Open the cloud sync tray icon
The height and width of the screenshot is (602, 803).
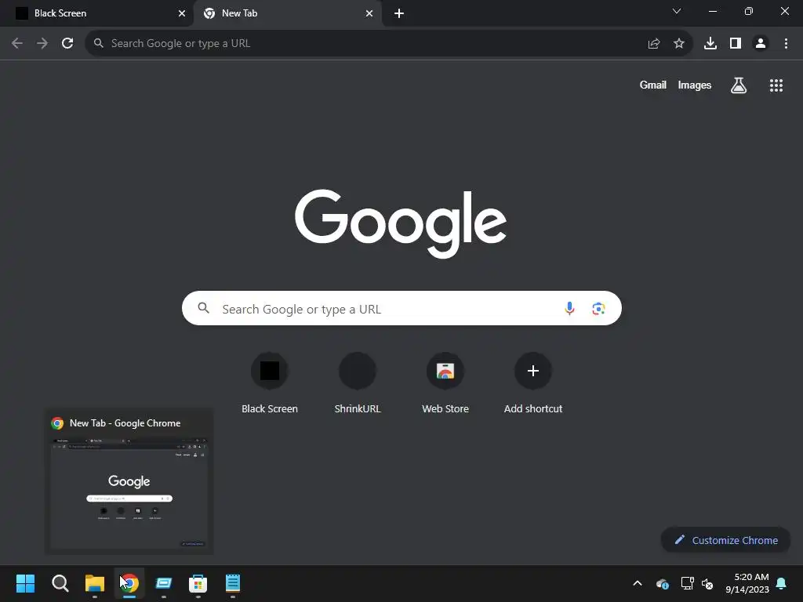pyautogui.click(x=662, y=583)
